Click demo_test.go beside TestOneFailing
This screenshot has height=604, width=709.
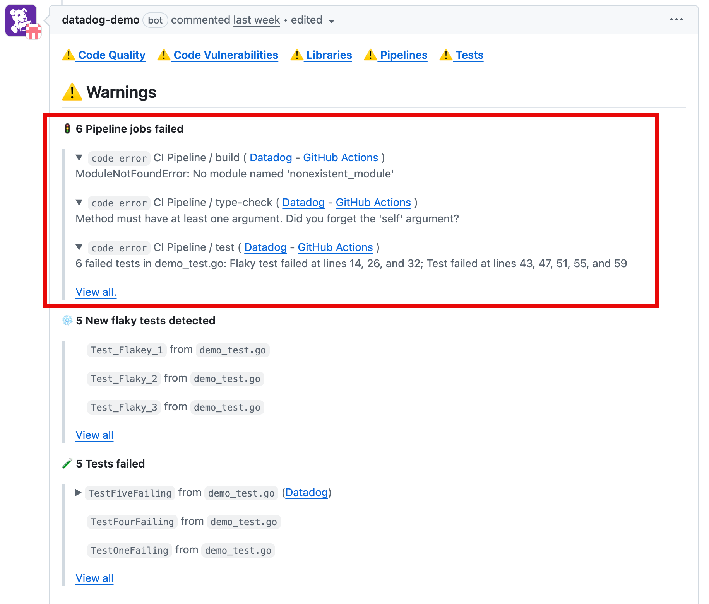[238, 550]
